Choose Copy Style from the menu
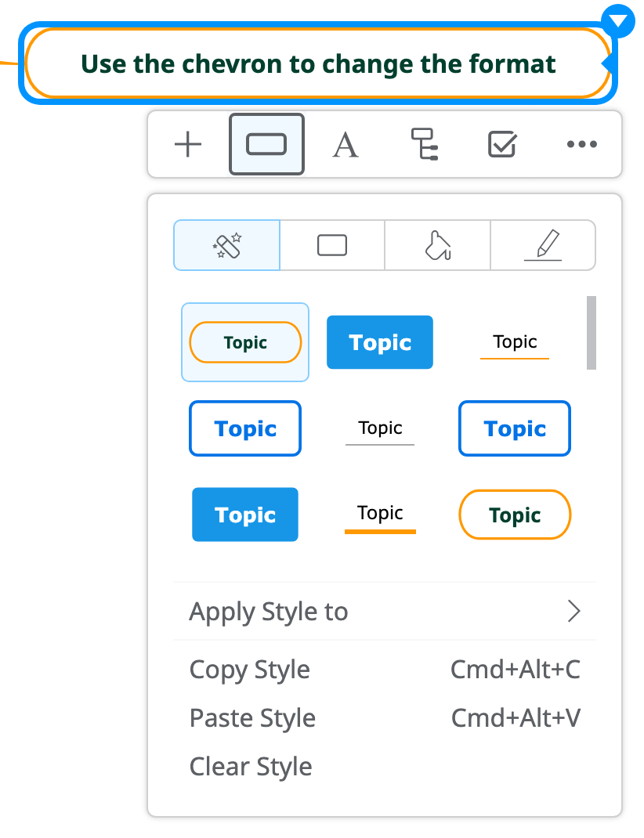The width and height of the screenshot is (644, 838). click(x=250, y=670)
